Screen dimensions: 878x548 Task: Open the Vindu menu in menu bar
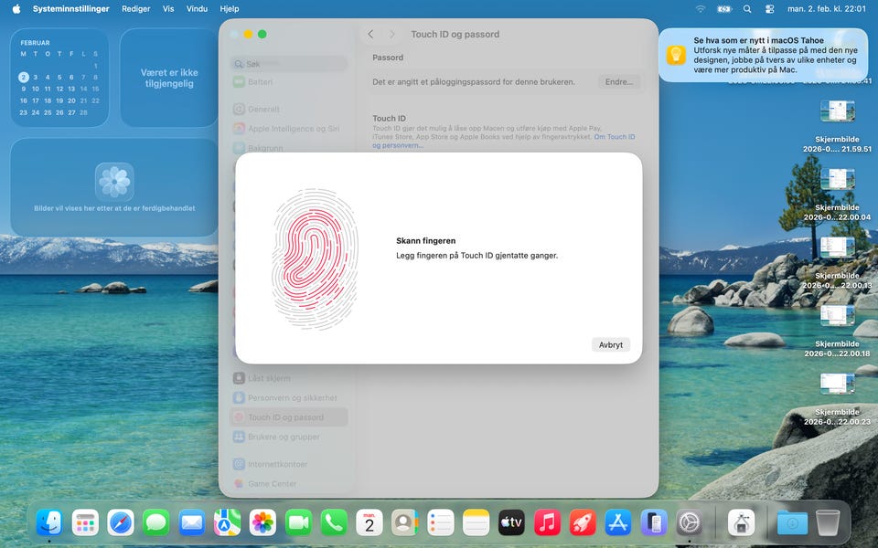click(197, 8)
